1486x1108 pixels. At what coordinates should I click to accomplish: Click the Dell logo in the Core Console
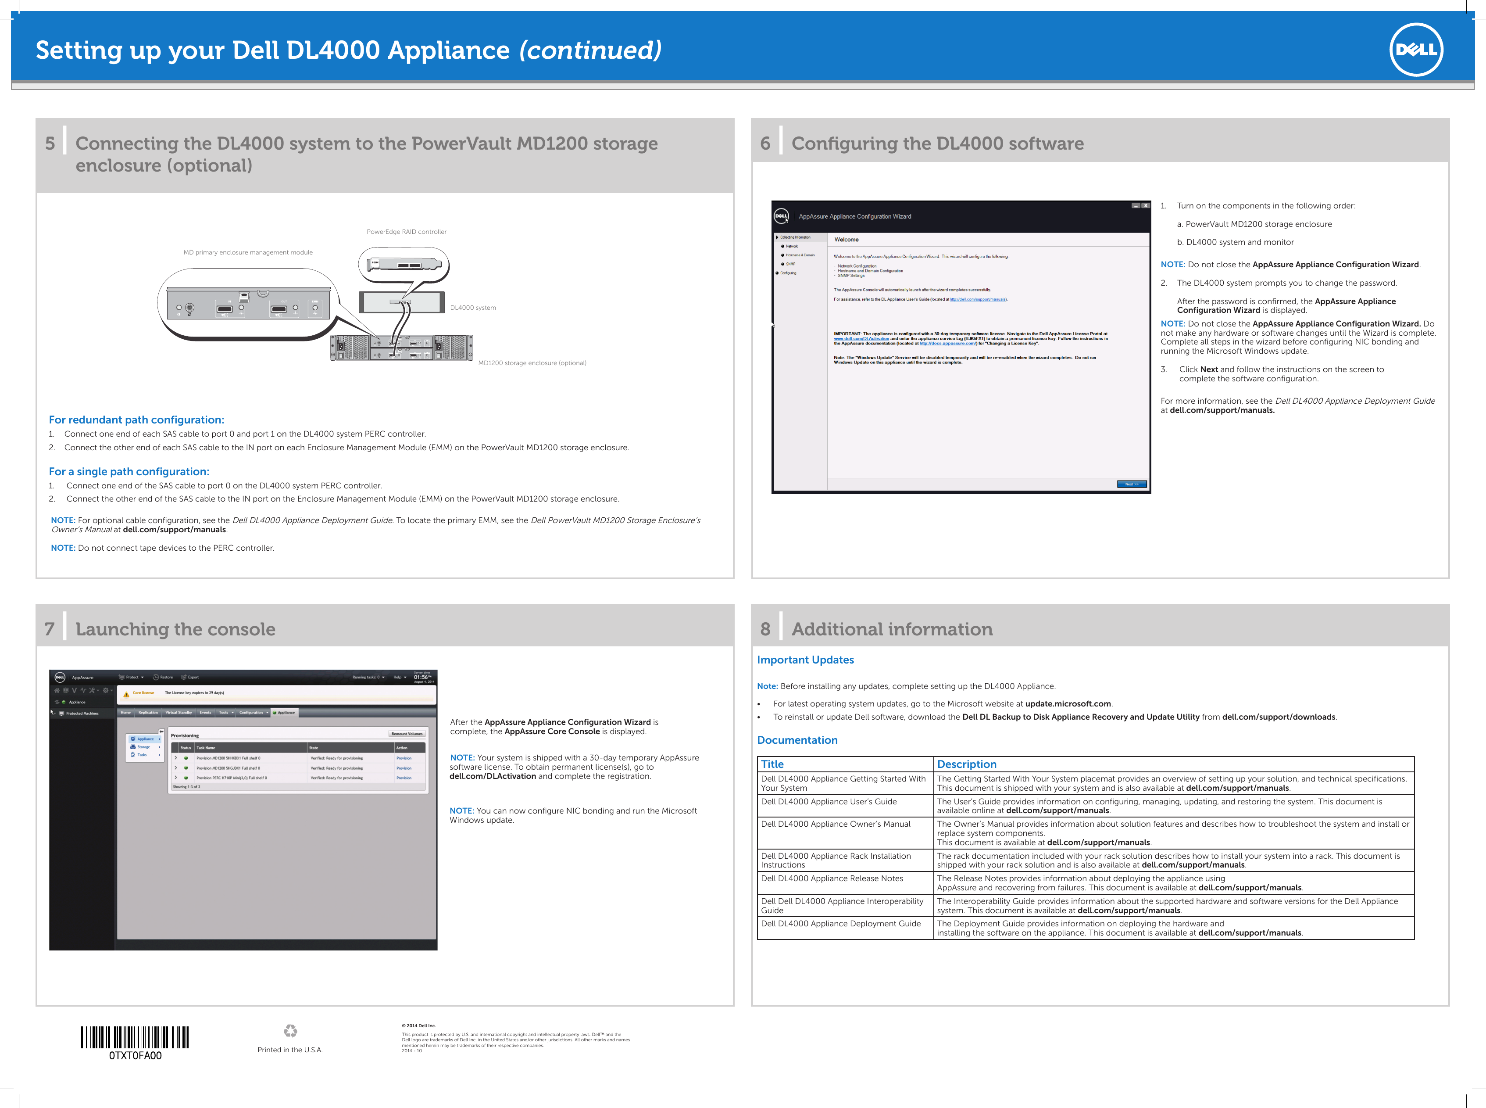pos(60,678)
